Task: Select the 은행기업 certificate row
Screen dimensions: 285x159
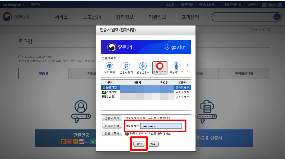Action: pyautogui.click(x=146, y=92)
